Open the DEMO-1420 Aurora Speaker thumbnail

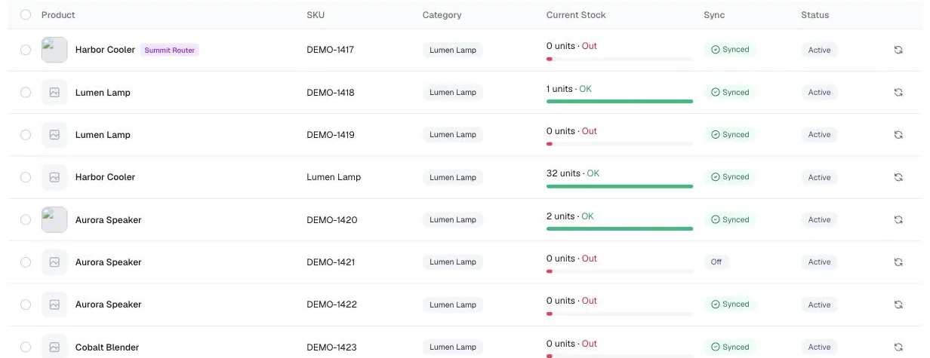(x=54, y=219)
